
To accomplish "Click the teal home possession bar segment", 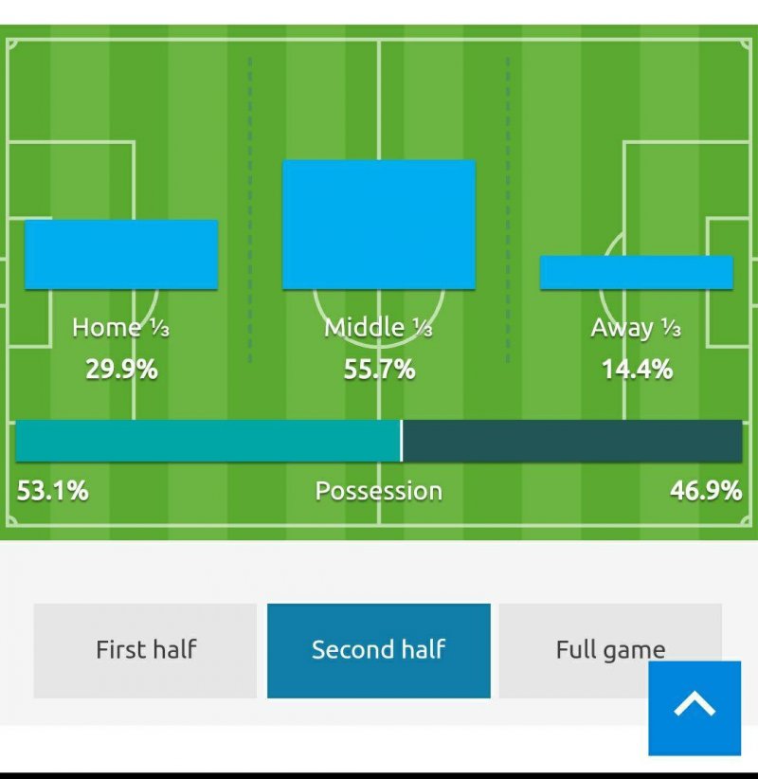I will tap(208, 441).
